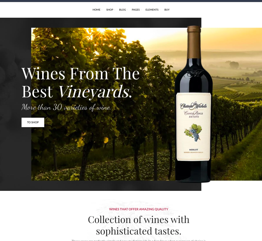Click the 'Wines From The Best Vineyards' headline

pyautogui.click(x=80, y=82)
